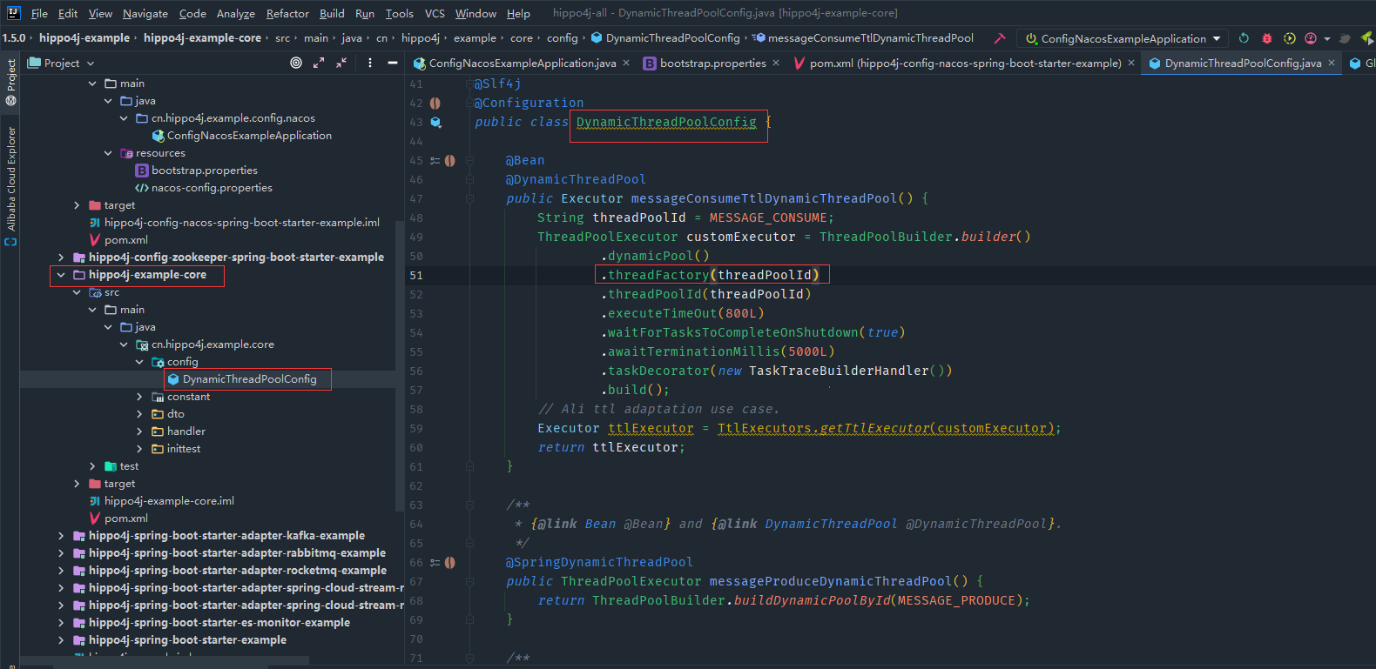Open the profiler options dropdown arrow
1376x669 pixels.
click(x=1327, y=39)
